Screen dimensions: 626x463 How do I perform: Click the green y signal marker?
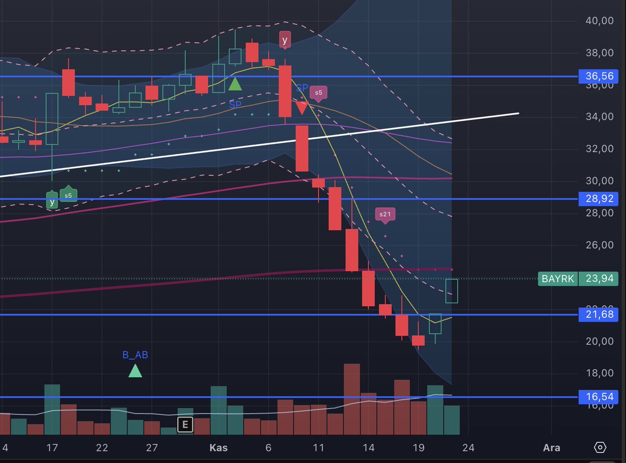(52, 201)
